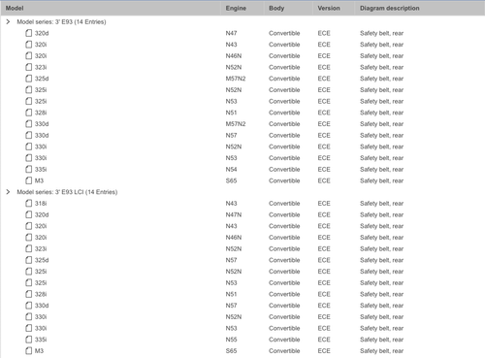Click document icon beside 318i N43 row
Viewport: 485px width, 358px height.
29,203
